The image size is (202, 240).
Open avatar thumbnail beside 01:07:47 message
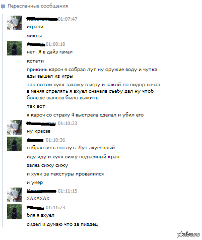(x=14, y=23)
